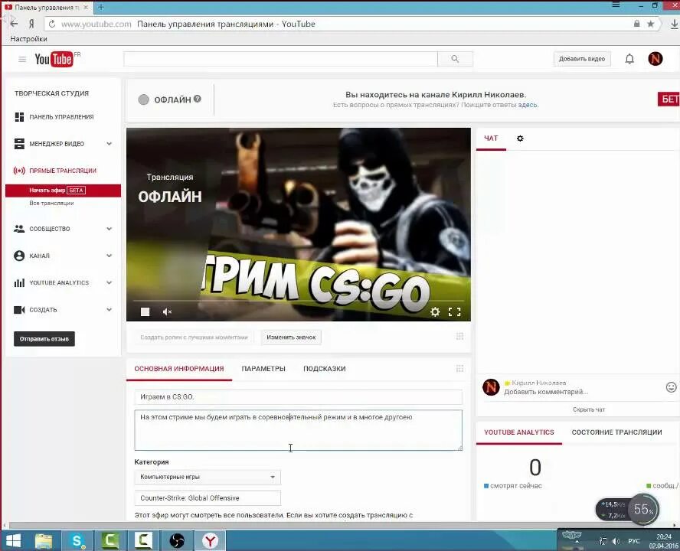The image size is (680, 551).
Task: Click the horizontal page scrollbar
Action: [x=340, y=525]
